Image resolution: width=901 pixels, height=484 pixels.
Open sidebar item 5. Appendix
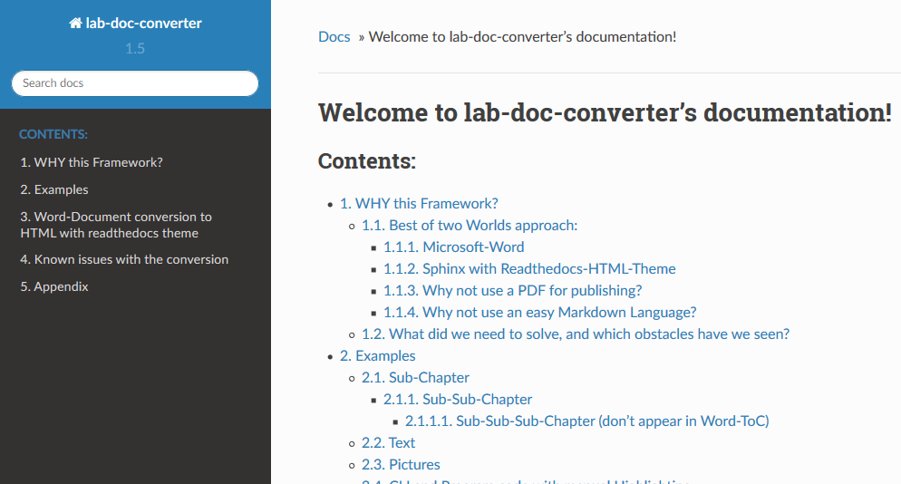coord(54,286)
